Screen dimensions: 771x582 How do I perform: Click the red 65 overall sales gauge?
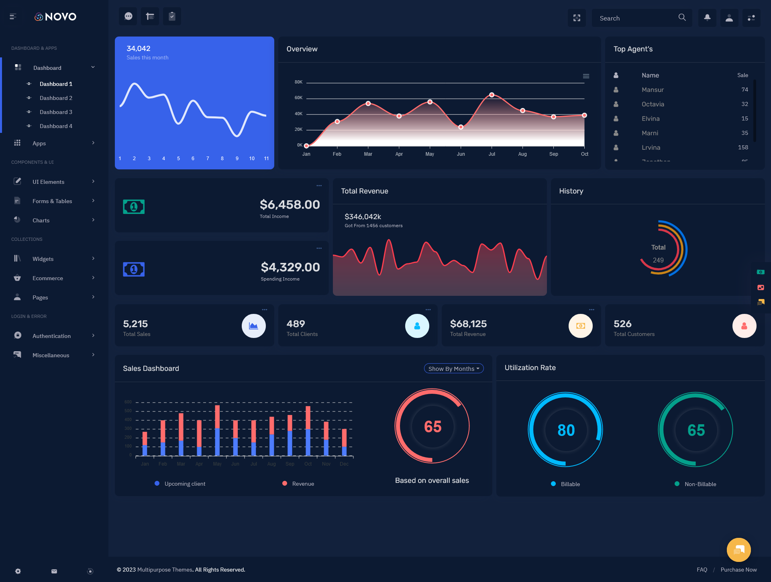click(432, 426)
